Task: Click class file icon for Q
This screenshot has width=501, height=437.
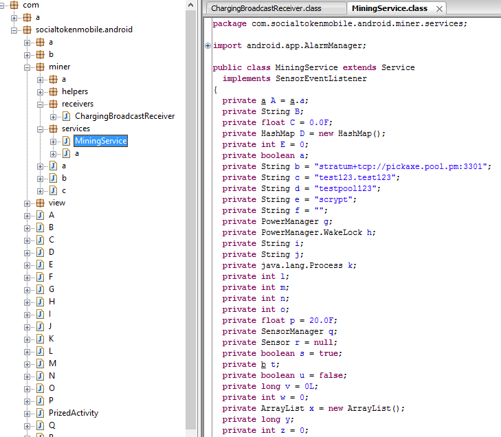Action: [41, 425]
